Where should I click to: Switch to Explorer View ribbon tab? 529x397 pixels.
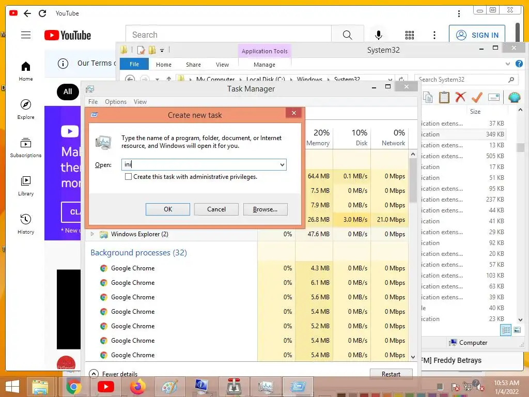(x=222, y=65)
